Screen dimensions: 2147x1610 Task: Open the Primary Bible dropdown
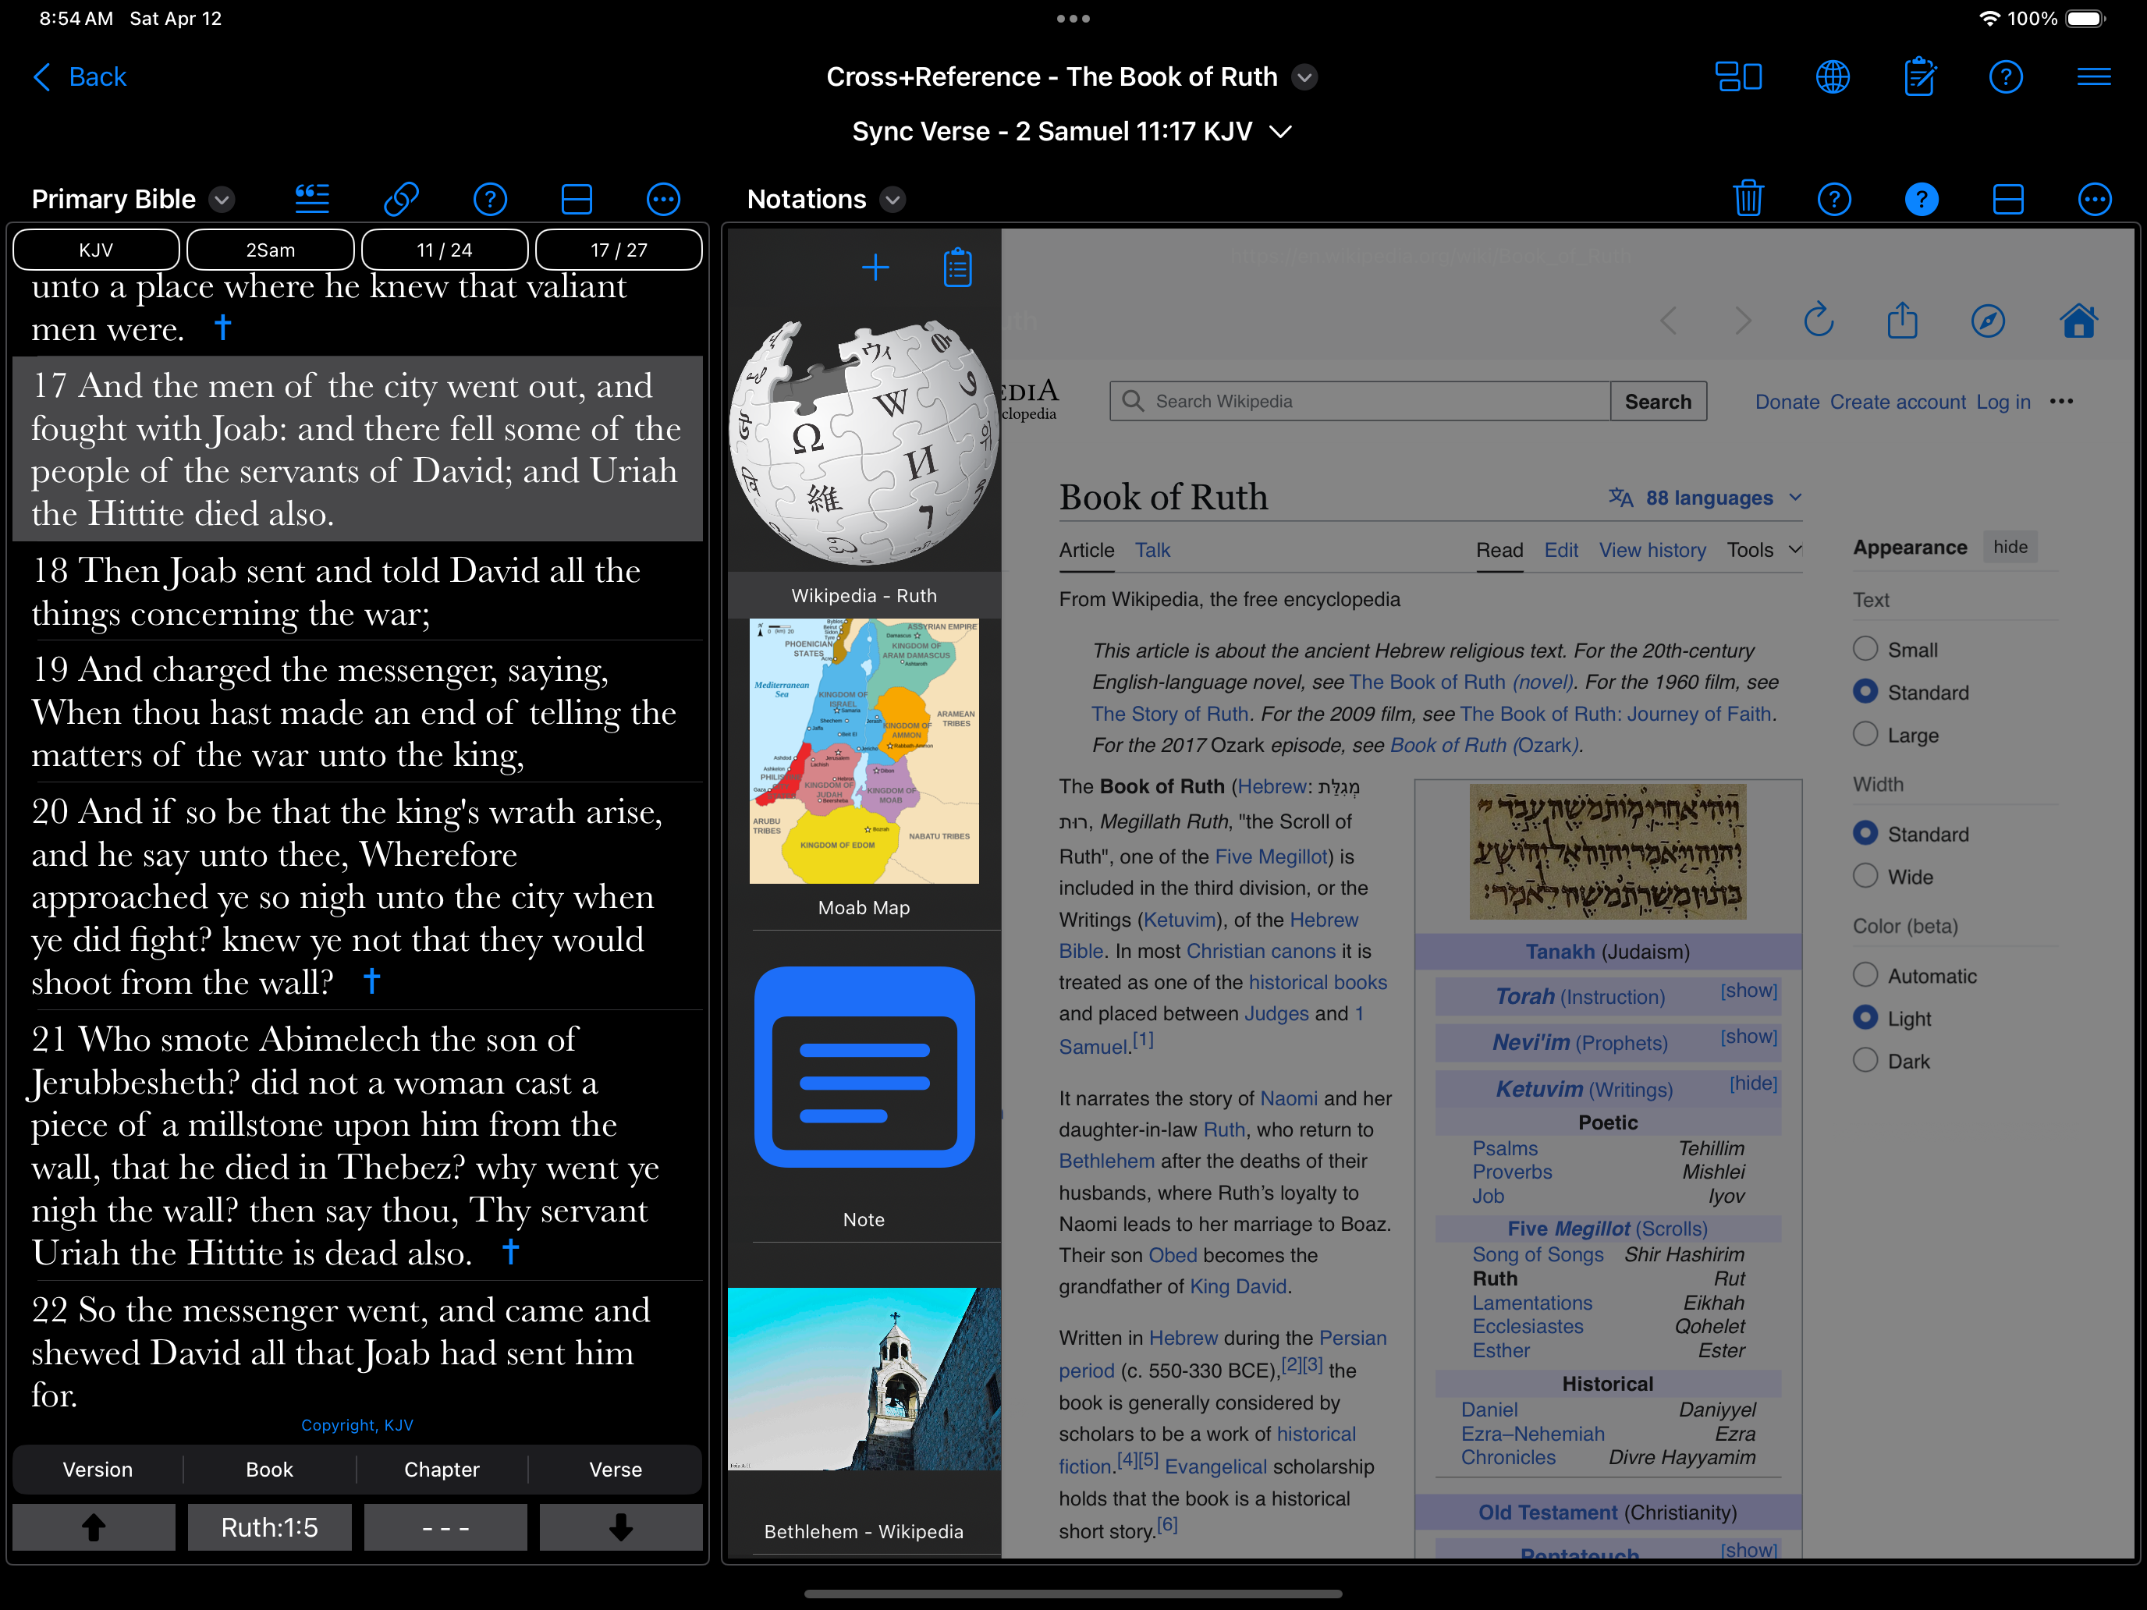pos(222,199)
